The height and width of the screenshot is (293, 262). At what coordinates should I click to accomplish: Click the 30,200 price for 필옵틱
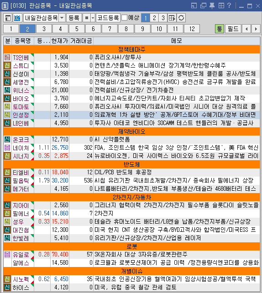pyautogui.click(x=60, y=181)
